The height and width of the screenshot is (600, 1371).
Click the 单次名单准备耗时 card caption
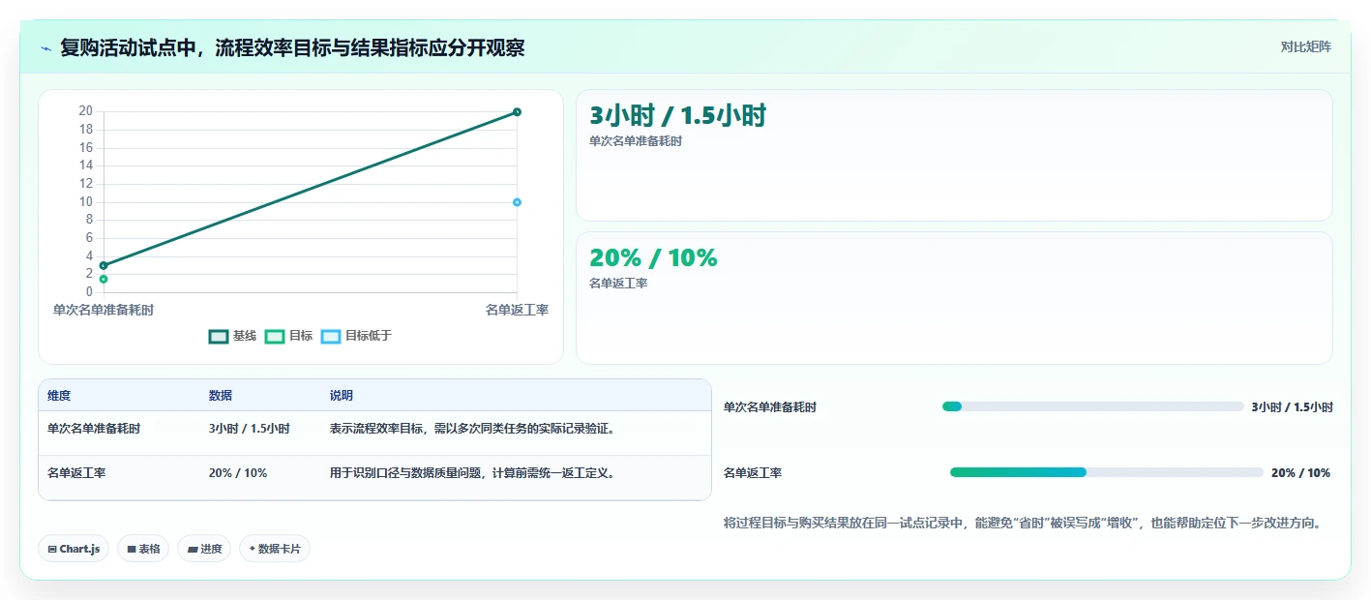636,141
